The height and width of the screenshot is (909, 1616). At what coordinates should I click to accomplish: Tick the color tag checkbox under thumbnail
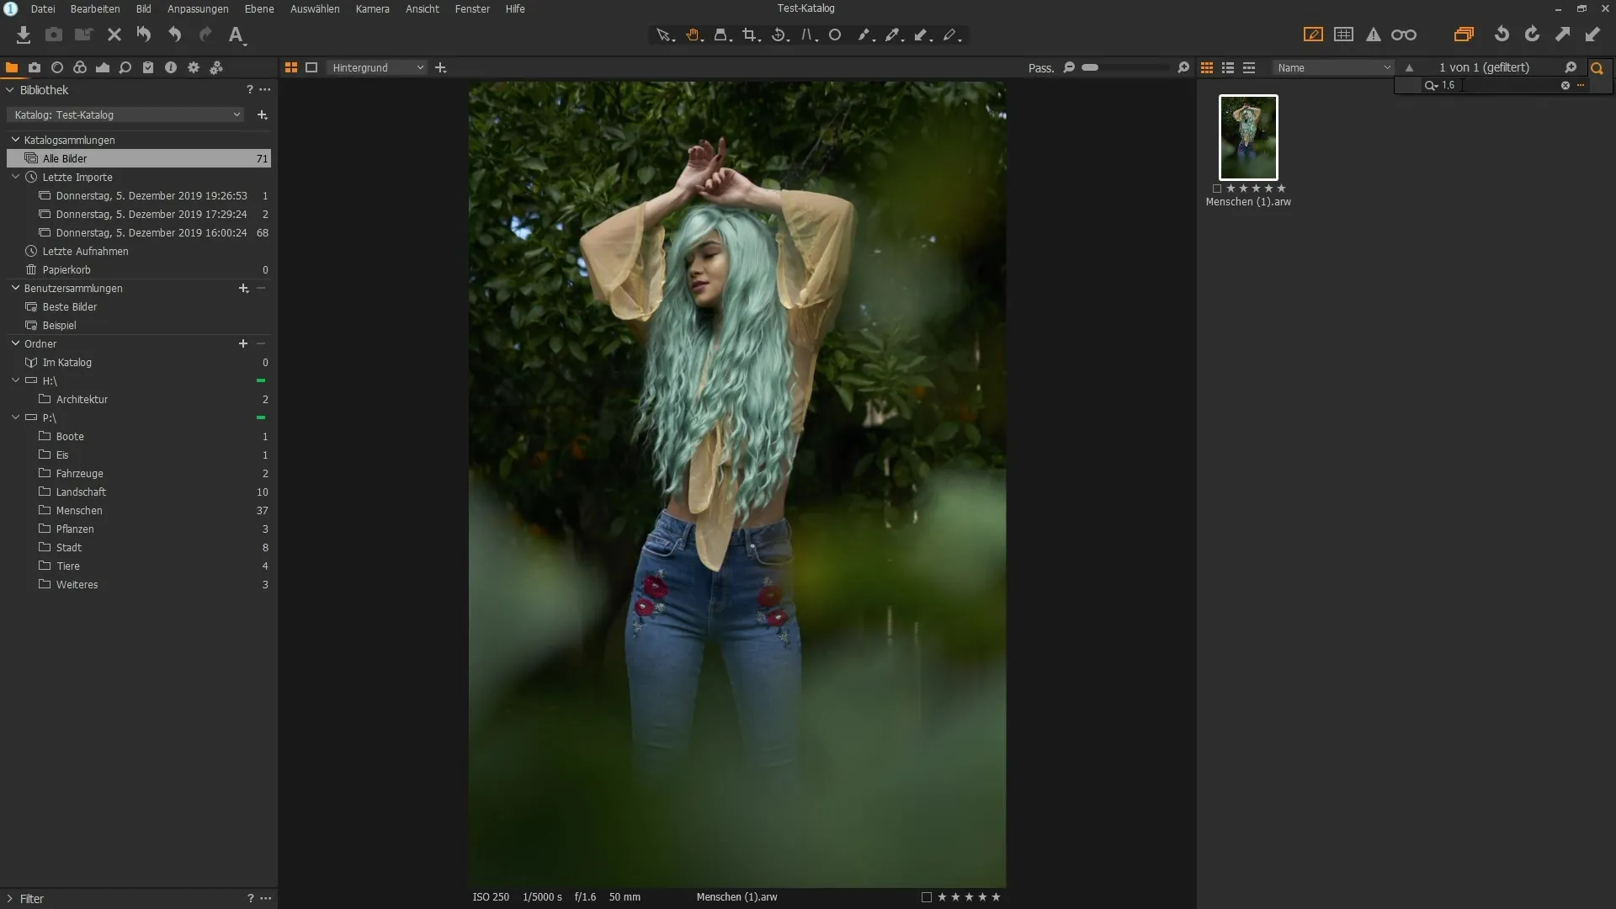[1217, 189]
